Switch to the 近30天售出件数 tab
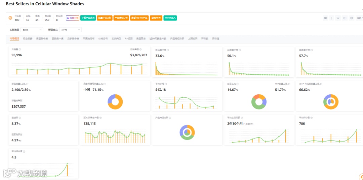 click(158, 38)
